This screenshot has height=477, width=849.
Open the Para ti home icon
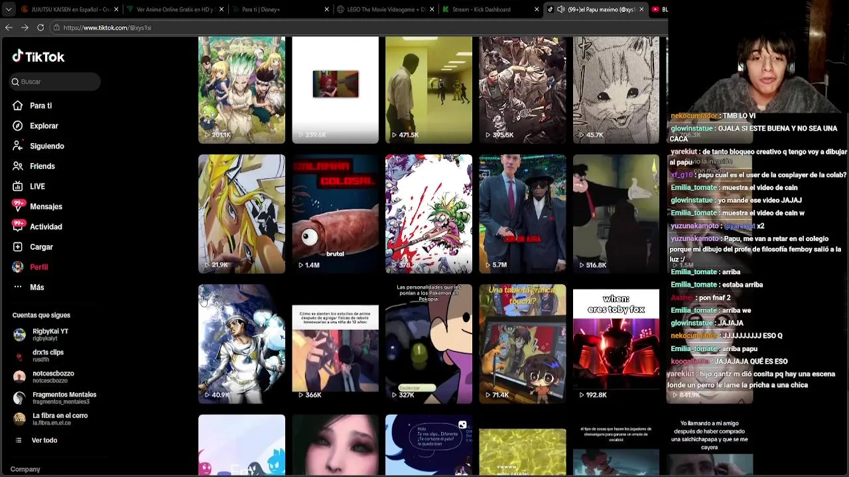[17, 105]
